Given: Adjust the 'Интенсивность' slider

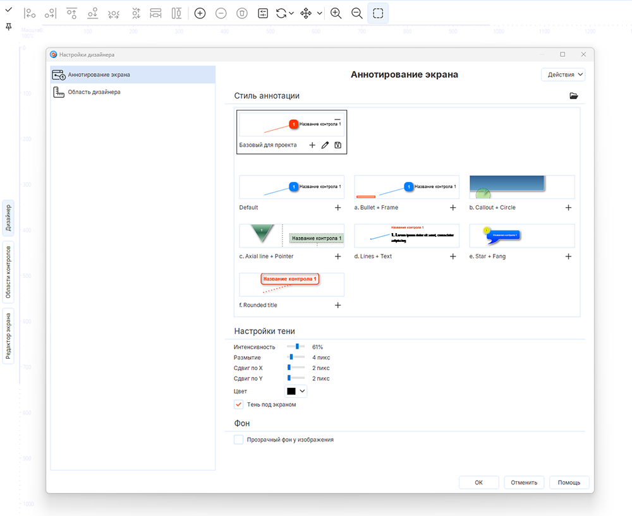Looking at the screenshot, I should point(296,346).
